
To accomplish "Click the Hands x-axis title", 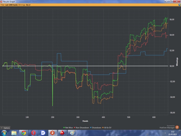I will coord(85,121).
